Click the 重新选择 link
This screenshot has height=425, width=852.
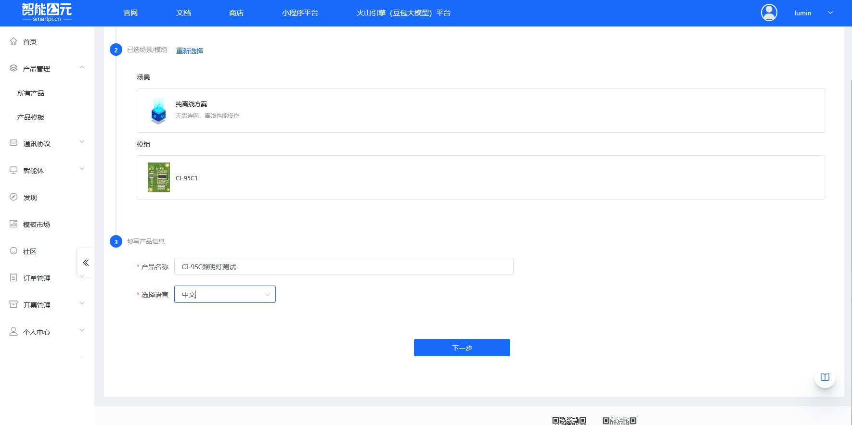pos(190,51)
